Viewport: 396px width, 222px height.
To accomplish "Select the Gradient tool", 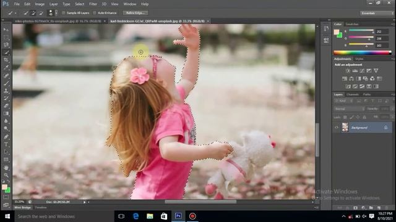I will [6, 113].
